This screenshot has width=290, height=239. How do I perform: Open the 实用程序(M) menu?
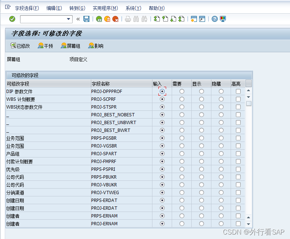coord(105,8)
